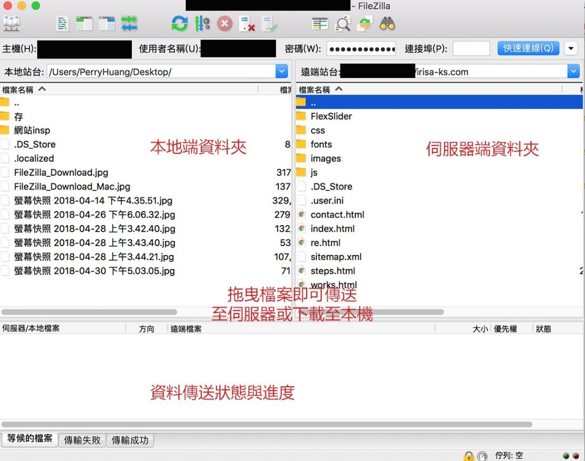Select remote sitemap.xml file
This screenshot has width=585, height=461.
pos(439,257)
